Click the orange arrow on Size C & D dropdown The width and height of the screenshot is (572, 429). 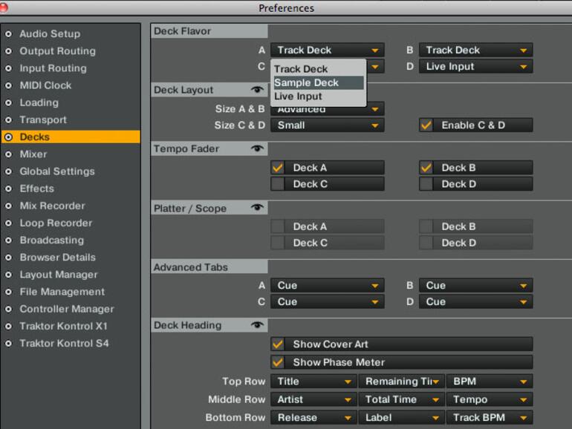point(375,125)
